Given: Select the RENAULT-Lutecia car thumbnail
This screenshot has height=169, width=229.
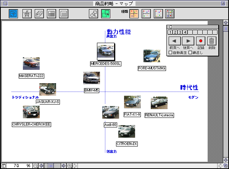Looking at the screenshot, I should [x=159, y=103].
